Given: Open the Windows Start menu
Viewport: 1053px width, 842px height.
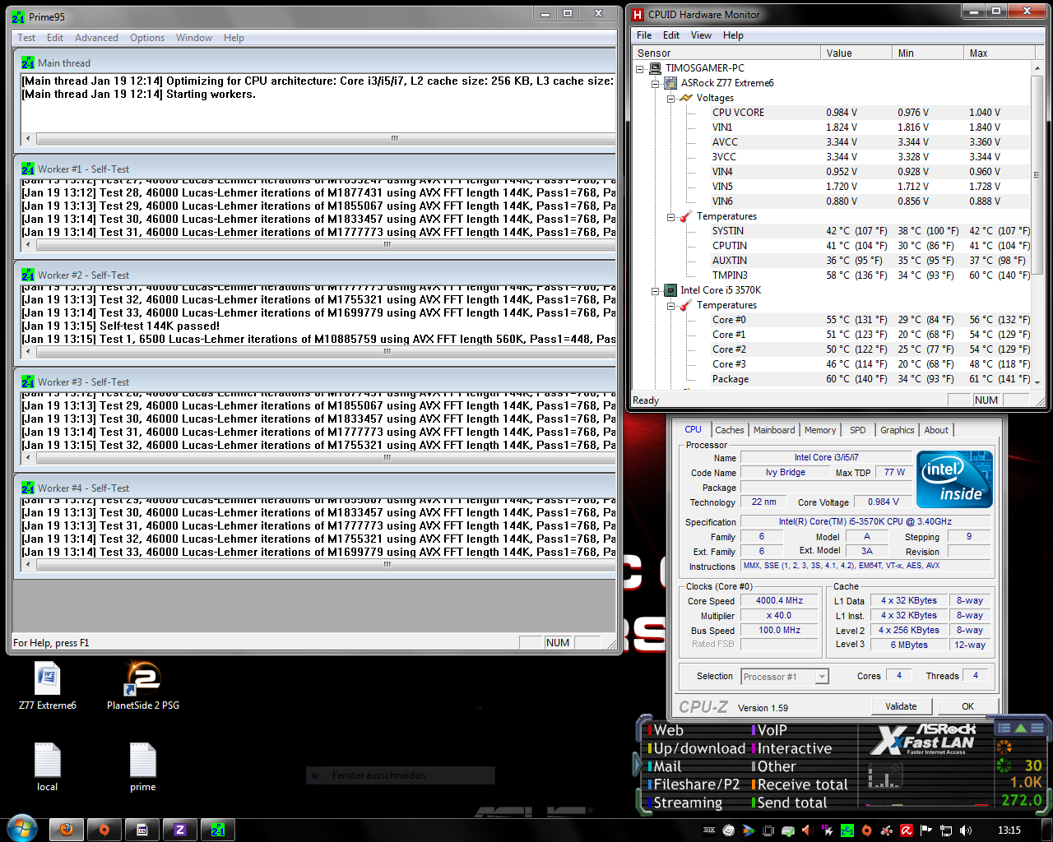Looking at the screenshot, I should coord(21,830).
